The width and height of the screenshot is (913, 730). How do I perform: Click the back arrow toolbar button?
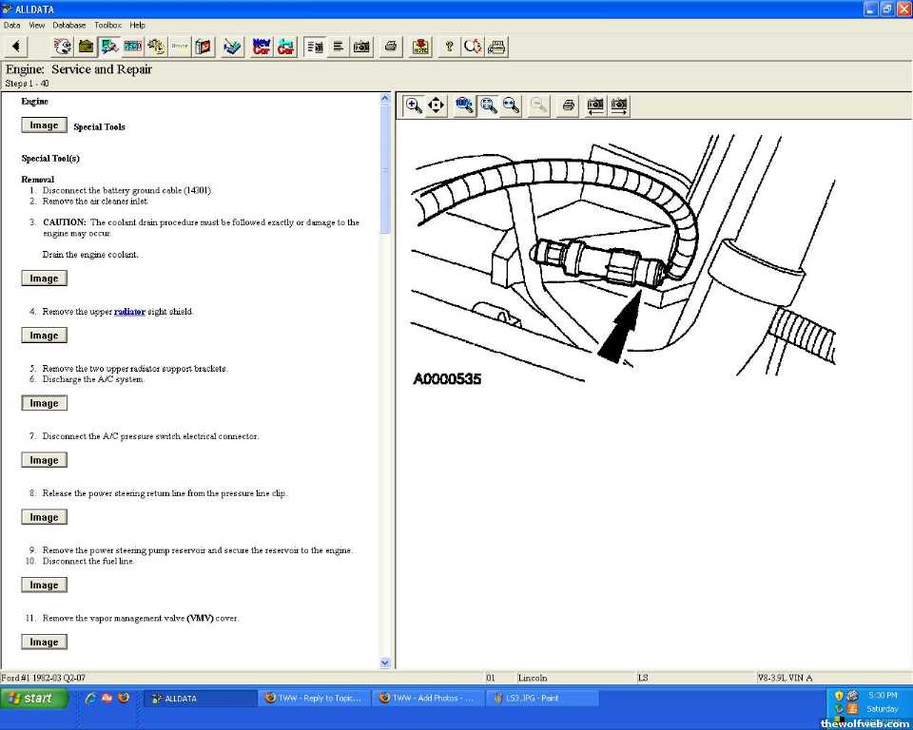[x=16, y=47]
